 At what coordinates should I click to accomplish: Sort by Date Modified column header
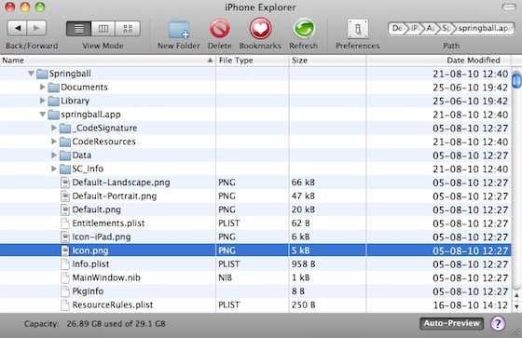(x=438, y=61)
